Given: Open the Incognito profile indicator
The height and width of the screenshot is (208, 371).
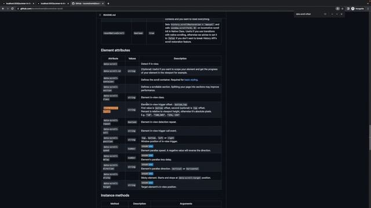Looking at the screenshot, I should (x=358, y=9).
